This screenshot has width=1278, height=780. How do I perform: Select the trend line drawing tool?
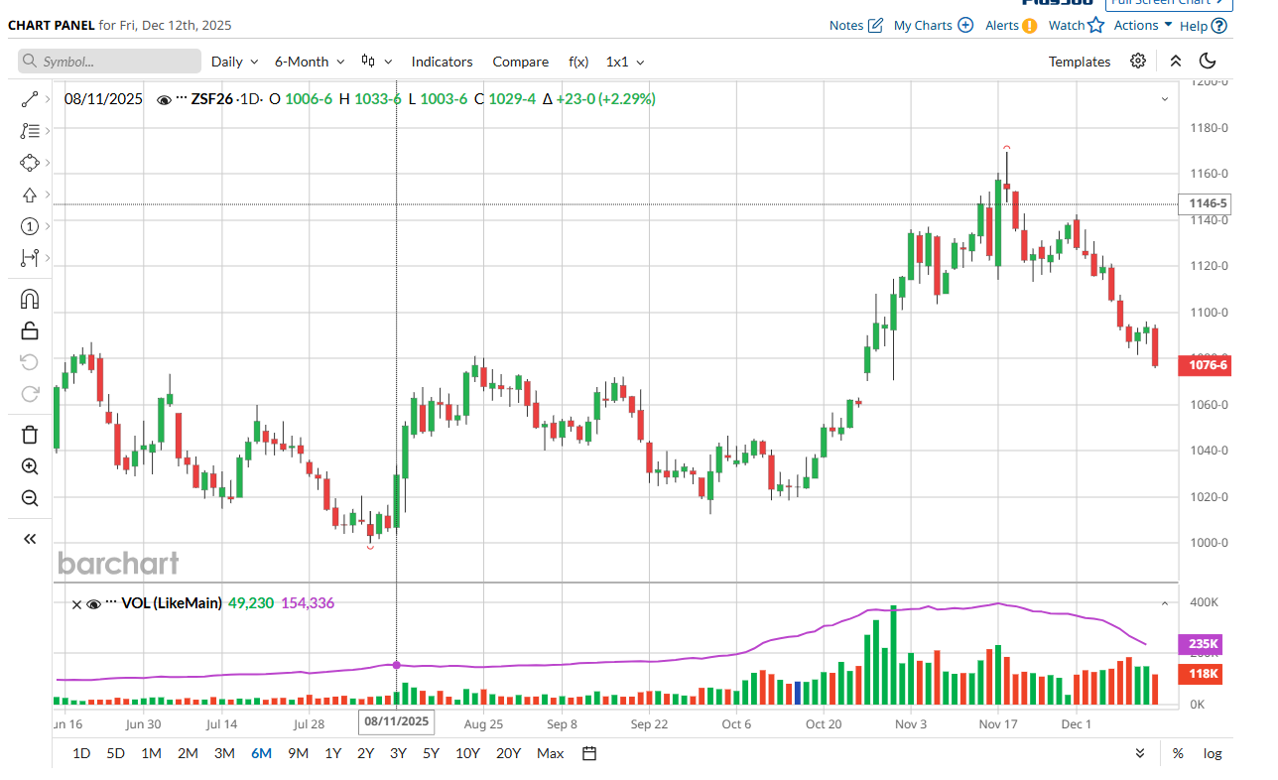[29, 99]
